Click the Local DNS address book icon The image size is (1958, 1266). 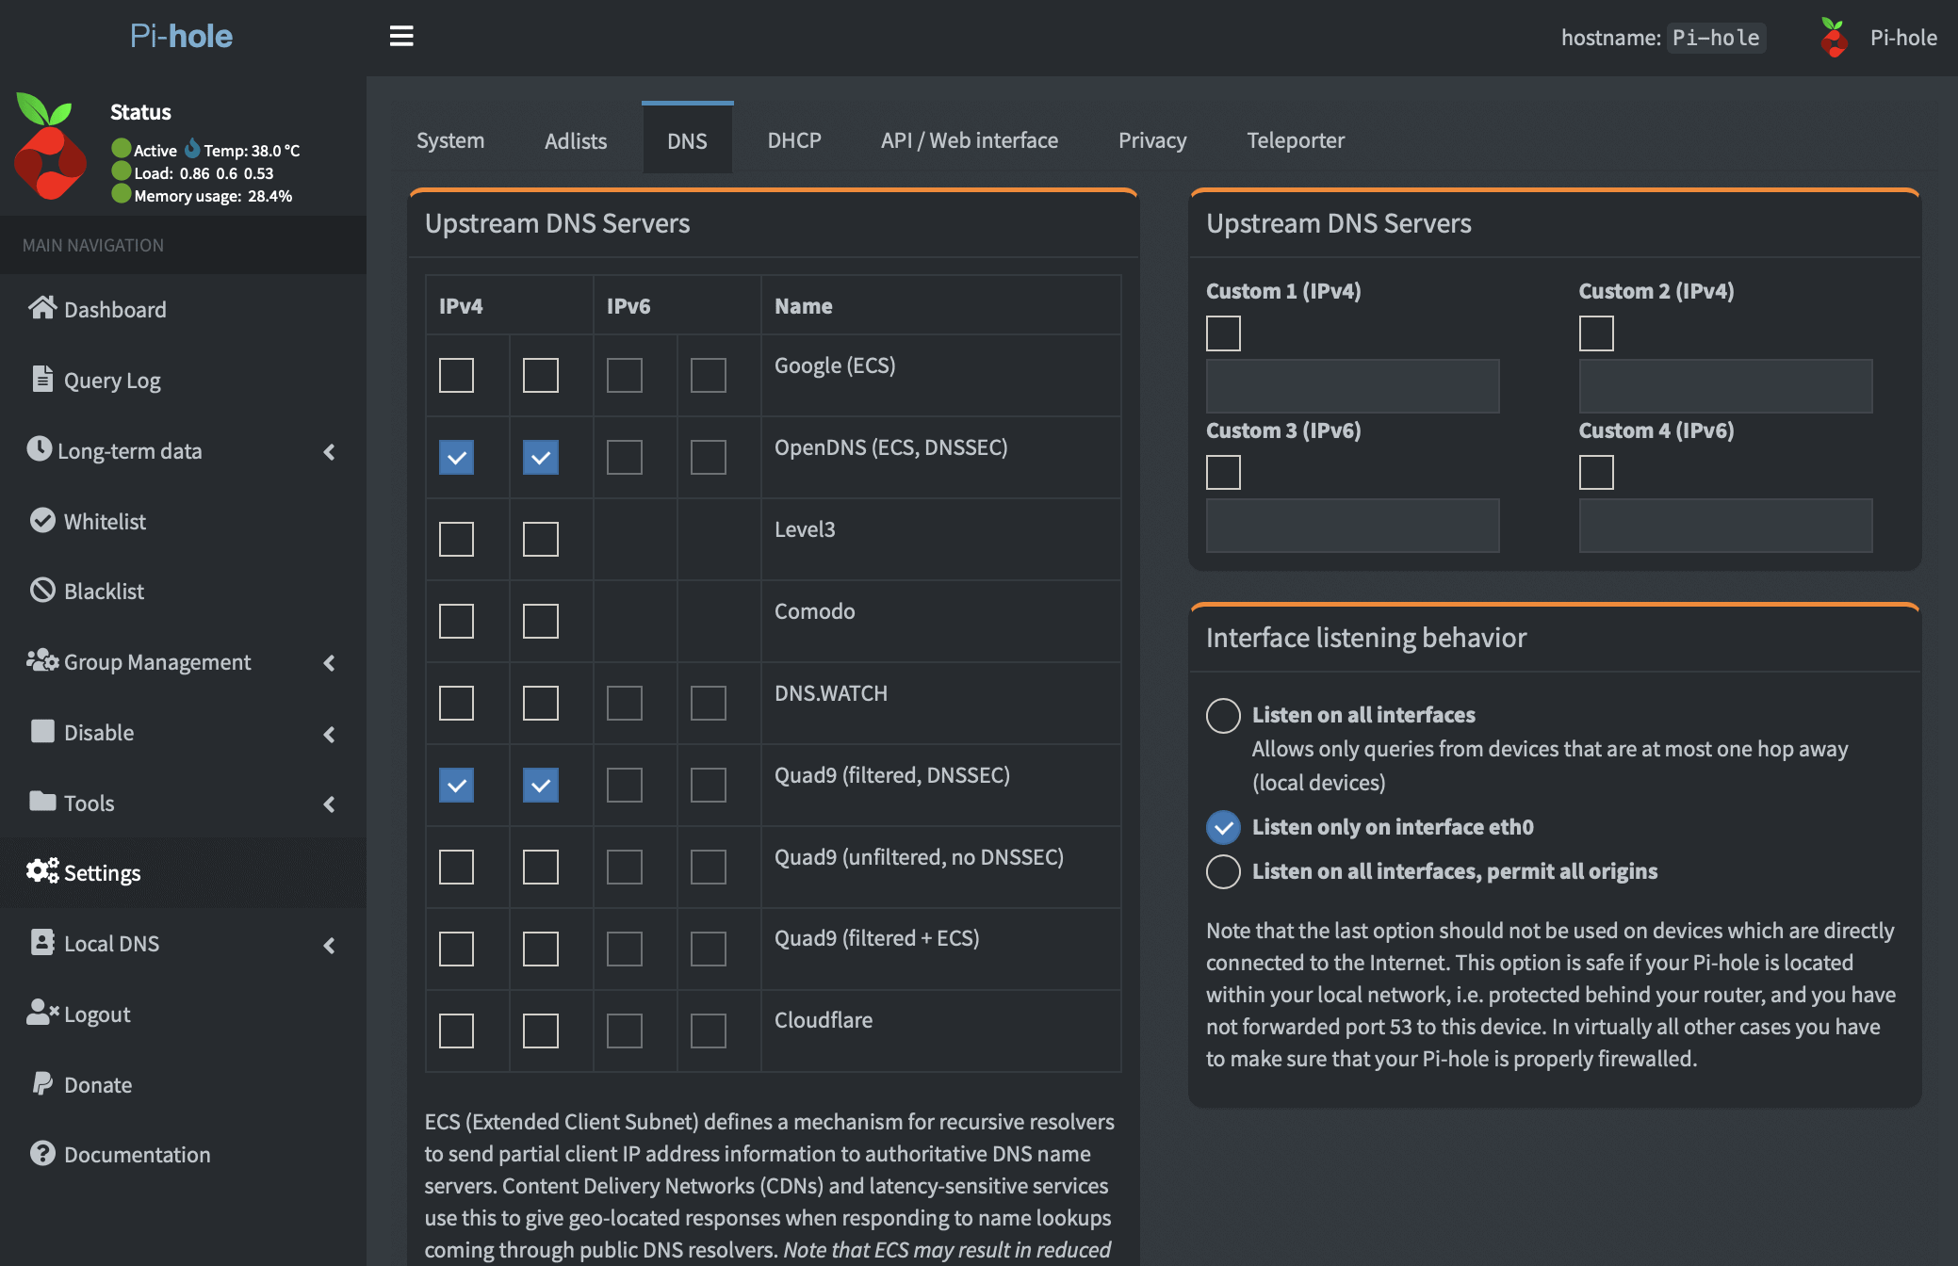point(42,942)
